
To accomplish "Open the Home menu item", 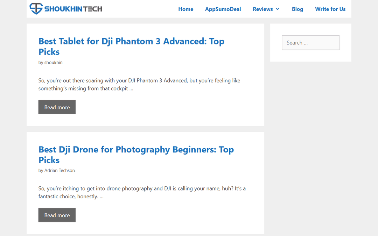I will click(x=185, y=9).
